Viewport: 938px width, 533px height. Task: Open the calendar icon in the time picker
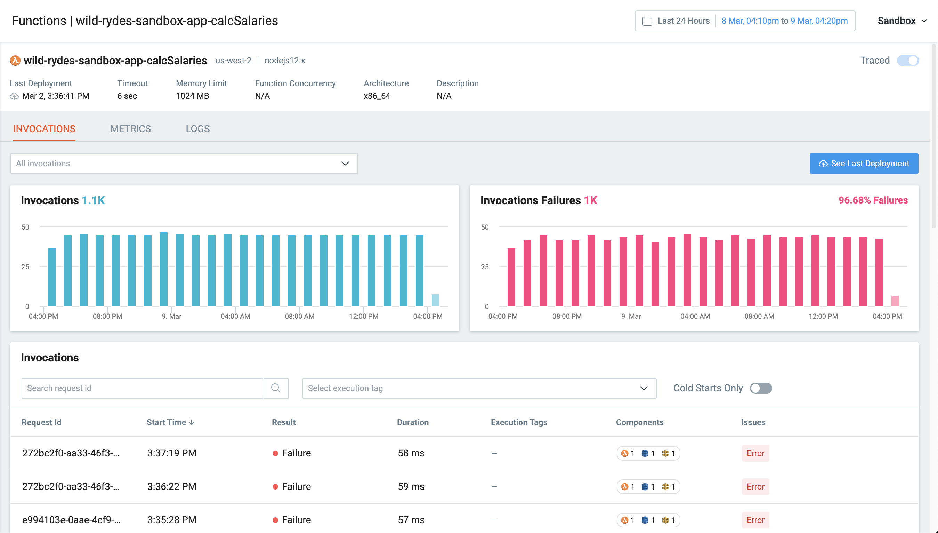point(647,21)
